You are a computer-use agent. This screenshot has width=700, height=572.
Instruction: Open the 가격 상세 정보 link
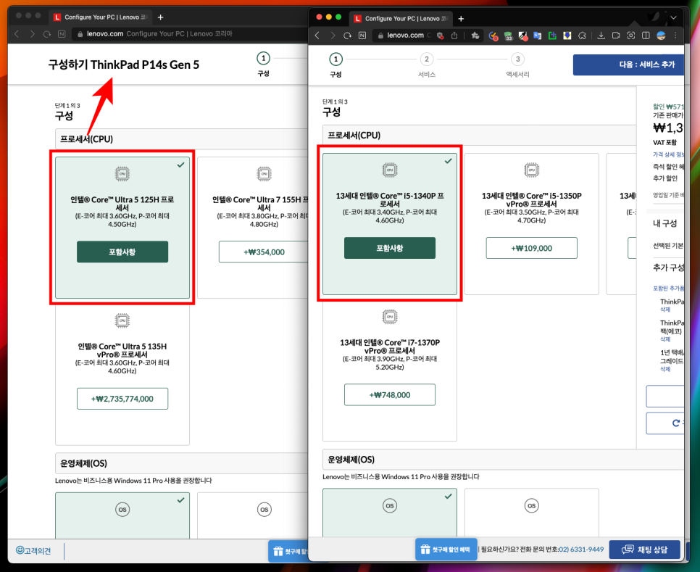[x=668, y=154]
